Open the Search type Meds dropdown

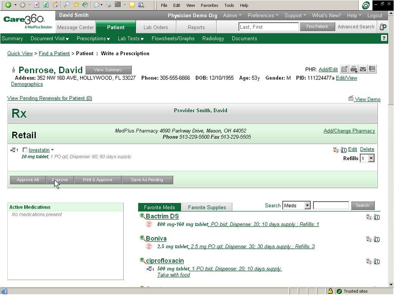(307, 206)
